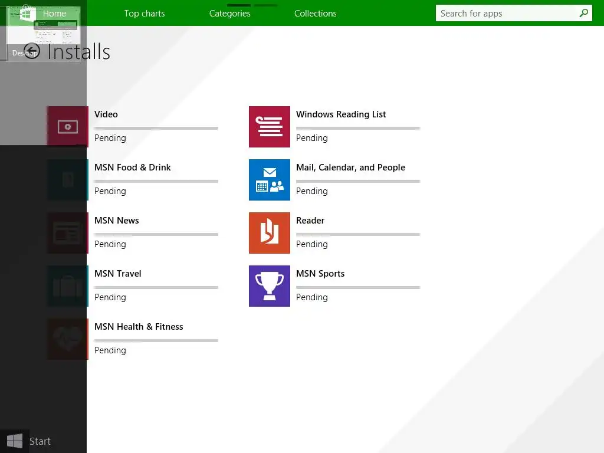Click the Reader app icon

tap(269, 233)
